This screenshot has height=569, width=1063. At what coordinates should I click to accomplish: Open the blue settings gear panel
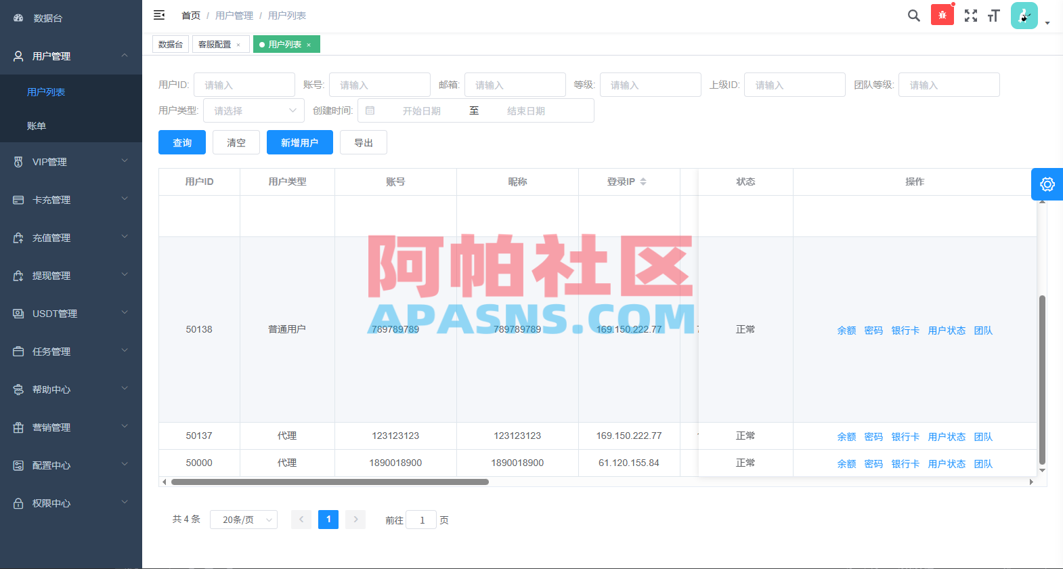pyautogui.click(x=1047, y=184)
